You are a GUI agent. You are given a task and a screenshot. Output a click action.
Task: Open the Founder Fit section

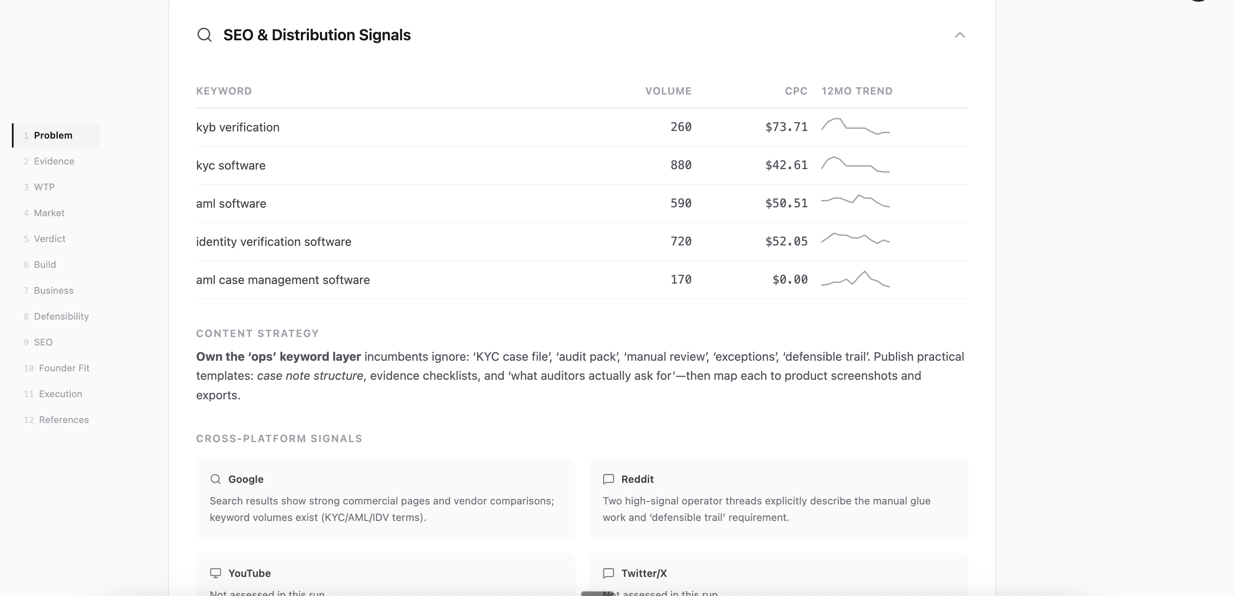click(64, 368)
